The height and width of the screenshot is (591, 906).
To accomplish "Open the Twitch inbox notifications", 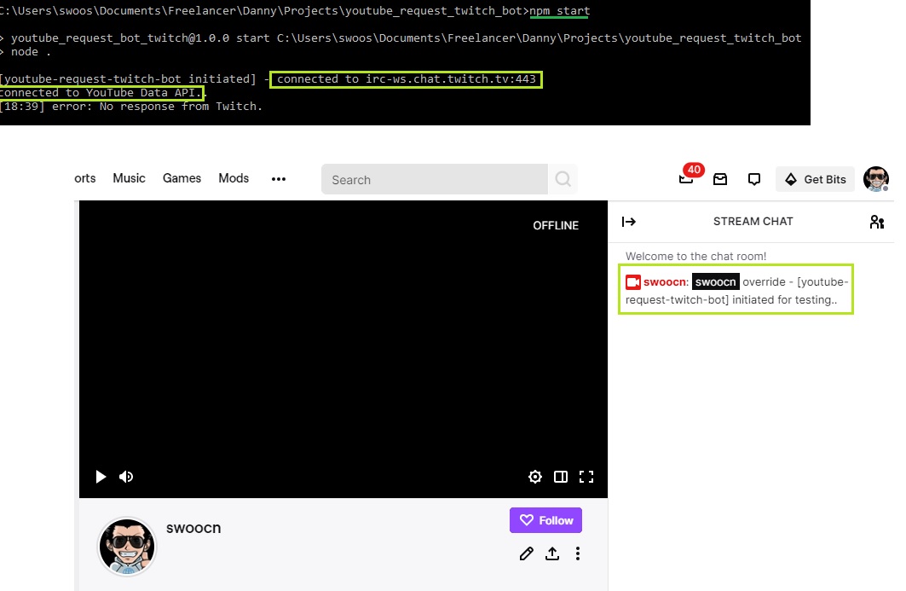I will coord(720,179).
